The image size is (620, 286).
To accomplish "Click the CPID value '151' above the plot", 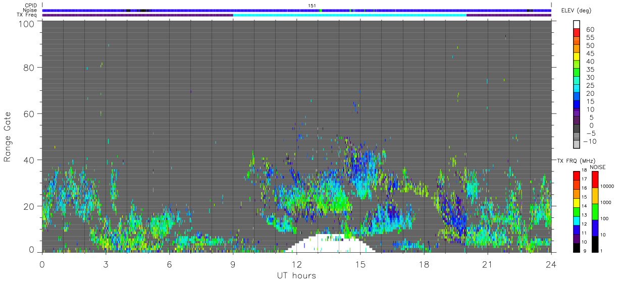I will [x=312, y=6].
